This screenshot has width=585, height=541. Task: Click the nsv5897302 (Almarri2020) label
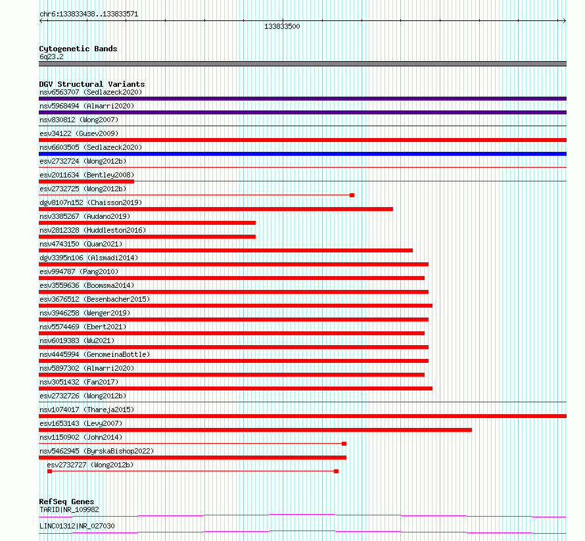pyautogui.click(x=87, y=368)
